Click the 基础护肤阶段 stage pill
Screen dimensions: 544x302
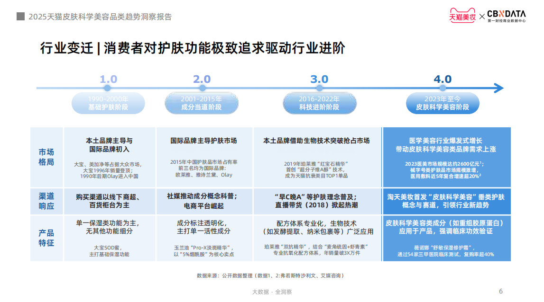(108, 103)
